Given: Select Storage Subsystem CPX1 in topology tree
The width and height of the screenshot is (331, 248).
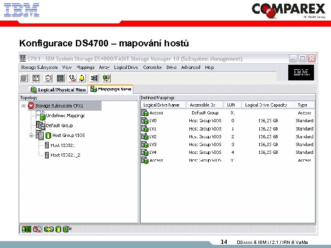Looking at the screenshot, I should coord(59,106).
